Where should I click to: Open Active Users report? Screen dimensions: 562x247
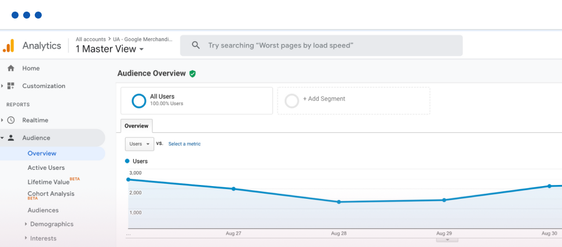pyautogui.click(x=46, y=168)
